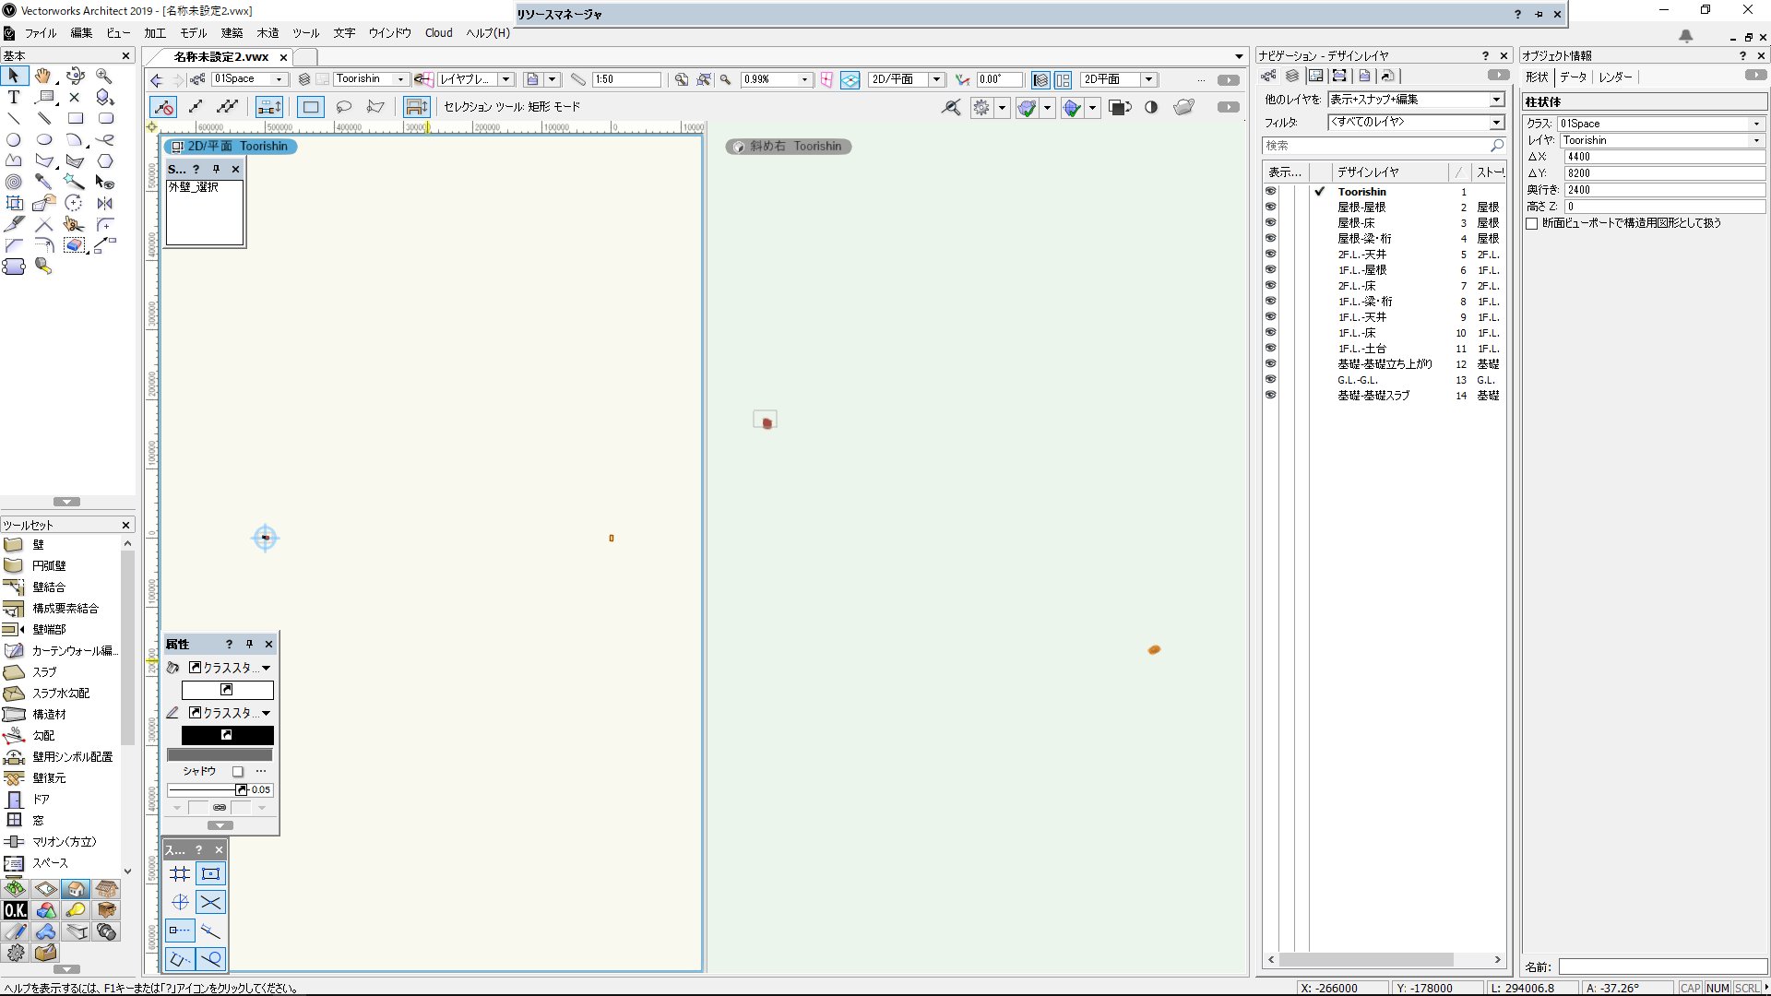Image resolution: width=1771 pixels, height=996 pixels.
Task: Select the Eraser tool
Action: pyautogui.click(x=75, y=245)
